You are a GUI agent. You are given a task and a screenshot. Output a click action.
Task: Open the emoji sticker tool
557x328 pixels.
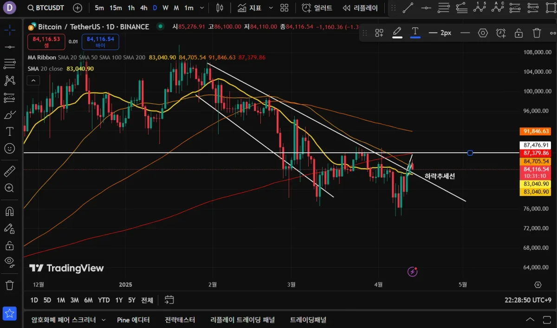click(x=10, y=148)
